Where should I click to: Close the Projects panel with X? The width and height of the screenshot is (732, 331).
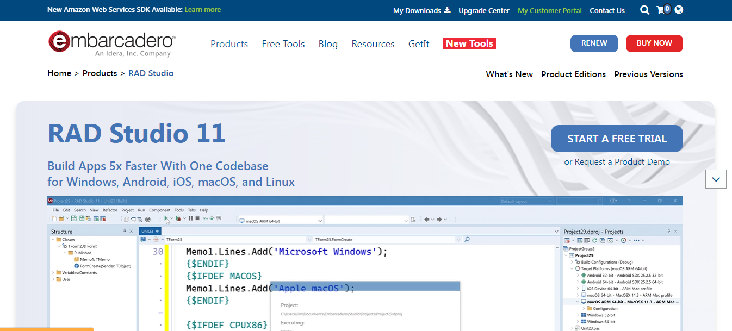point(676,232)
